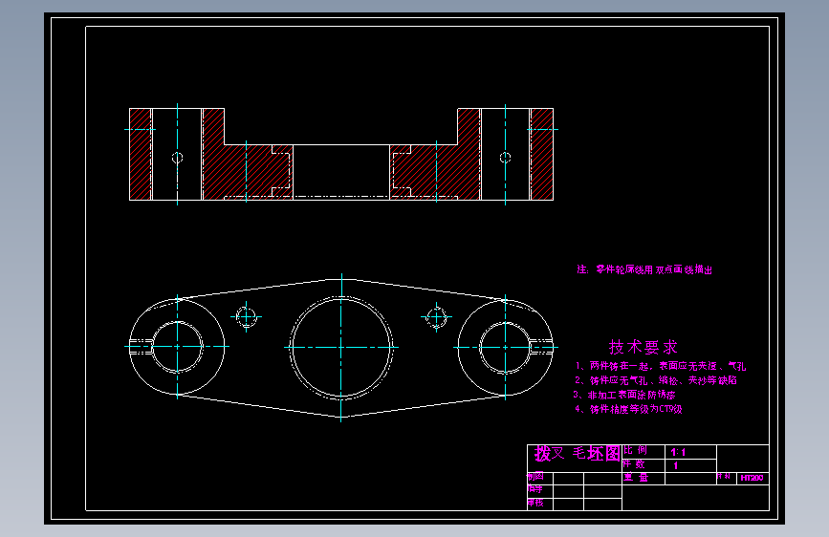Click requirement line 2 about 铸件应无气孔
Screen dimensions: 829x537
pyautogui.click(x=656, y=380)
